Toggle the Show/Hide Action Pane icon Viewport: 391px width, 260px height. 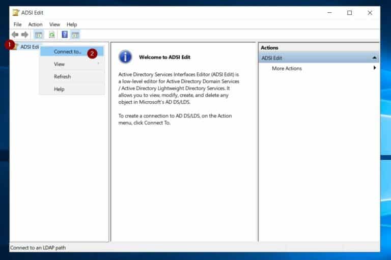tap(75, 35)
